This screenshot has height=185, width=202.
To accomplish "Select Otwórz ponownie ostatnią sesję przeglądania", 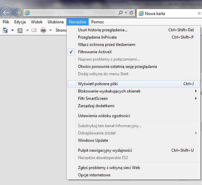I will [133, 67].
